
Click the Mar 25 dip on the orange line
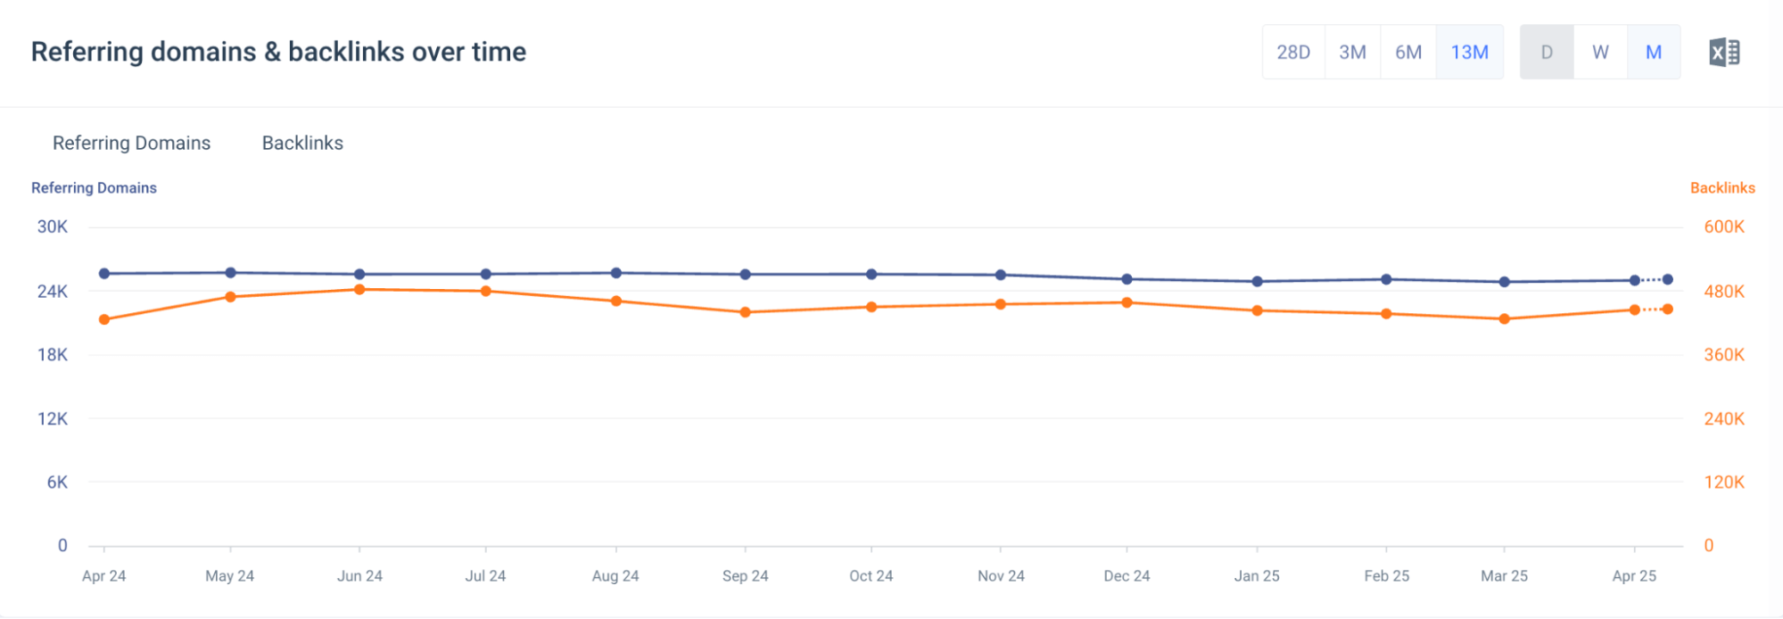click(1504, 318)
